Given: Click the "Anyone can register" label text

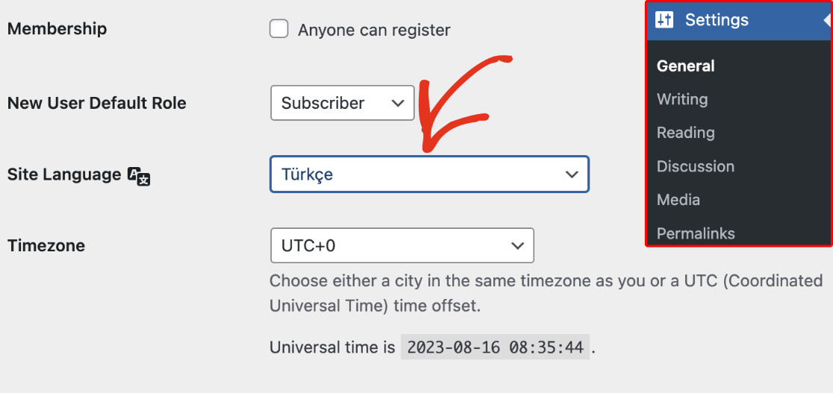Looking at the screenshot, I should click(374, 30).
